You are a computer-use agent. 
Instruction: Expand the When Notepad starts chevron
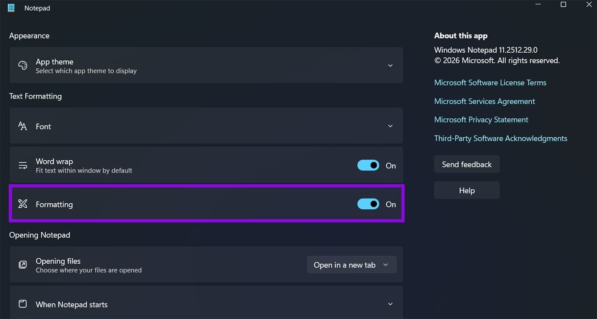point(390,304)
